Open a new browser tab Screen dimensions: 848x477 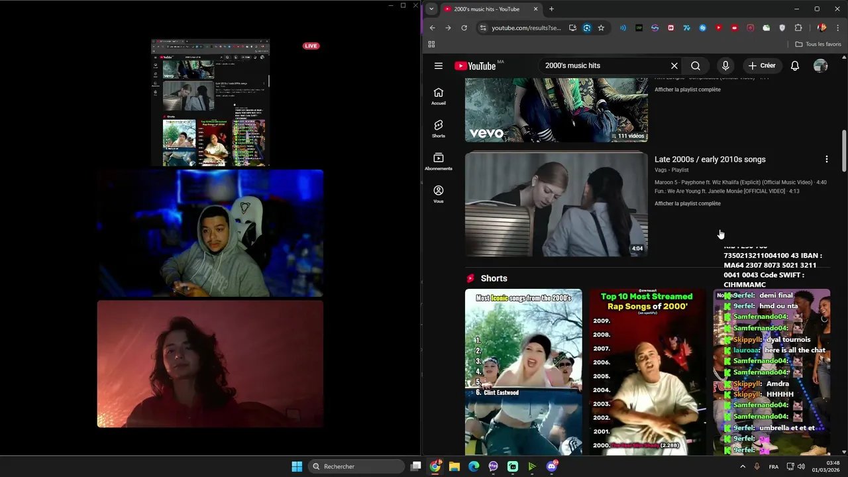[x=551, y=9]
